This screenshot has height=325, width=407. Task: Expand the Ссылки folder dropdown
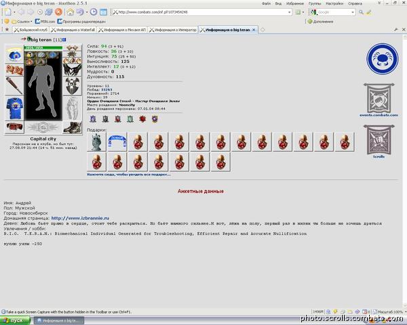coord(31,22)
